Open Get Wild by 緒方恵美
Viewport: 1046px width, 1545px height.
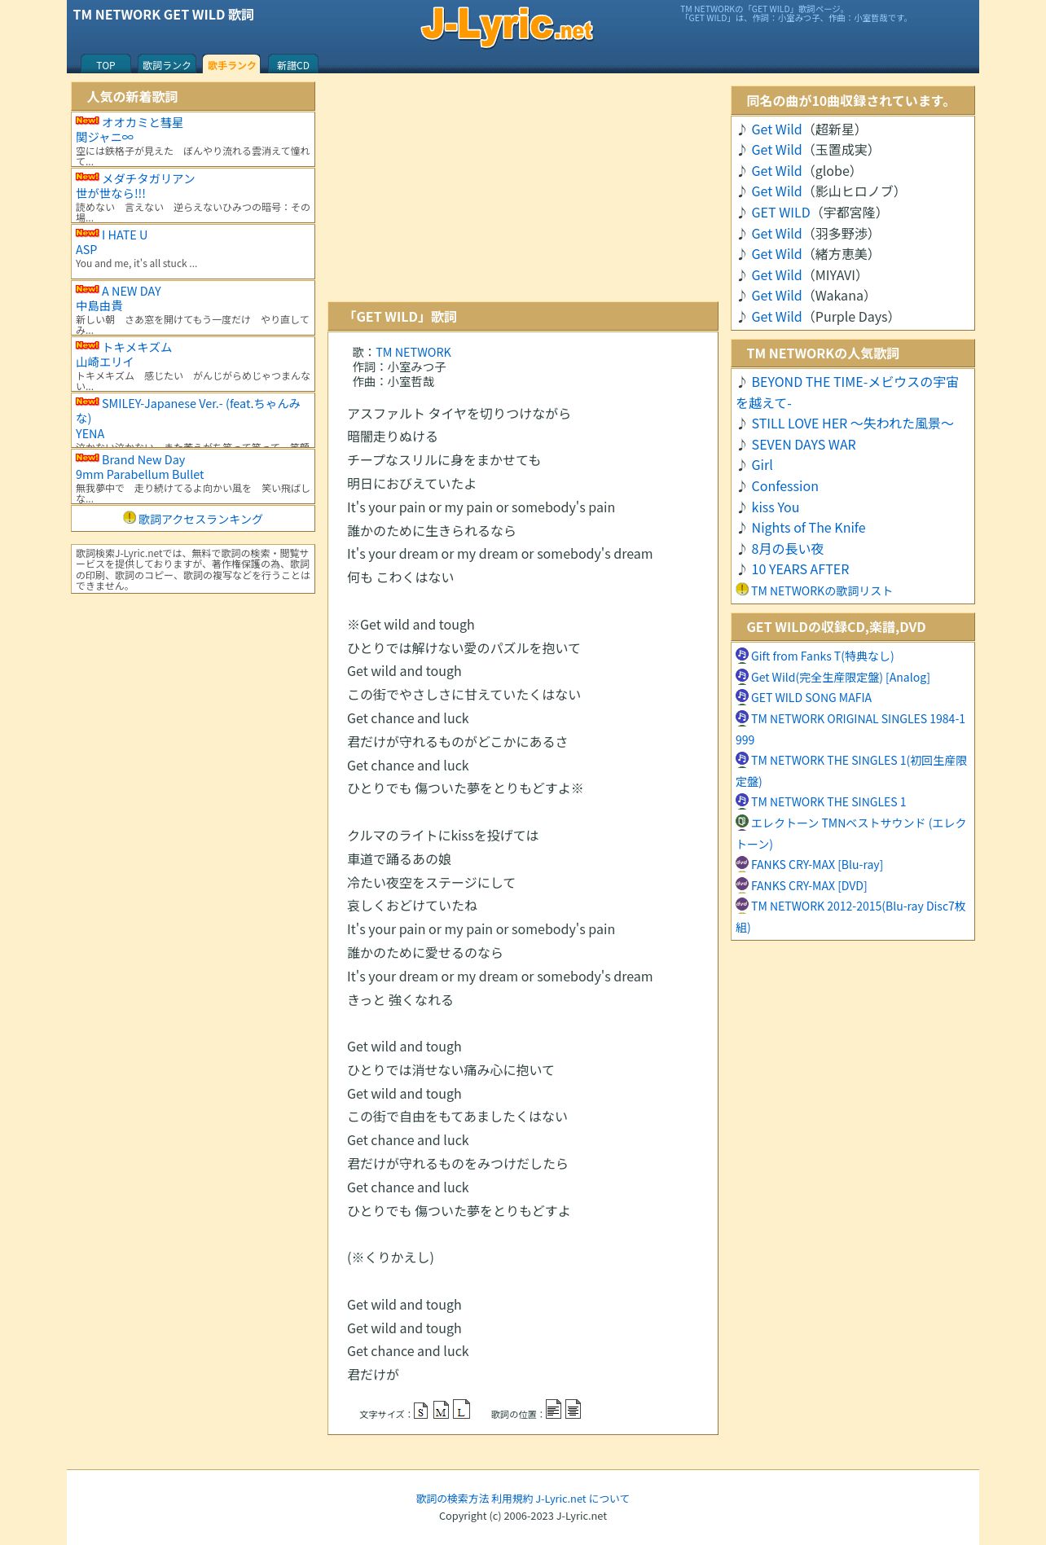pyautogui.click(x=776, y=254)
